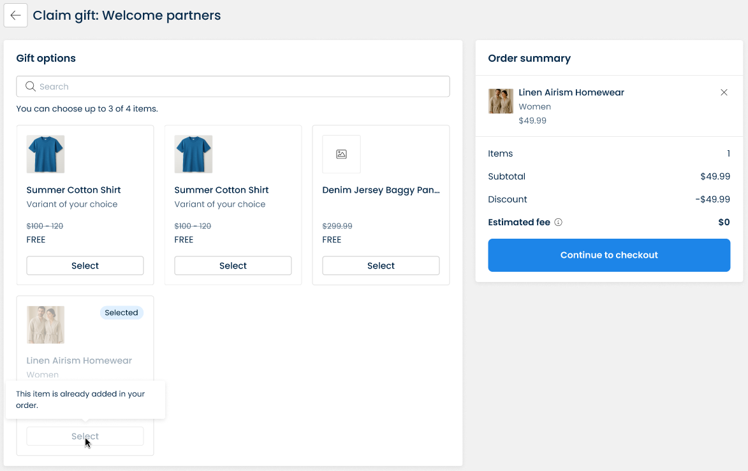
Task: Open the second Summer Cotton Shirt thumbnail
Action: pos(193,154)
